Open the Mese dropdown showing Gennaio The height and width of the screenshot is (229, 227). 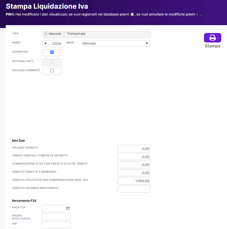pos(116,43)
